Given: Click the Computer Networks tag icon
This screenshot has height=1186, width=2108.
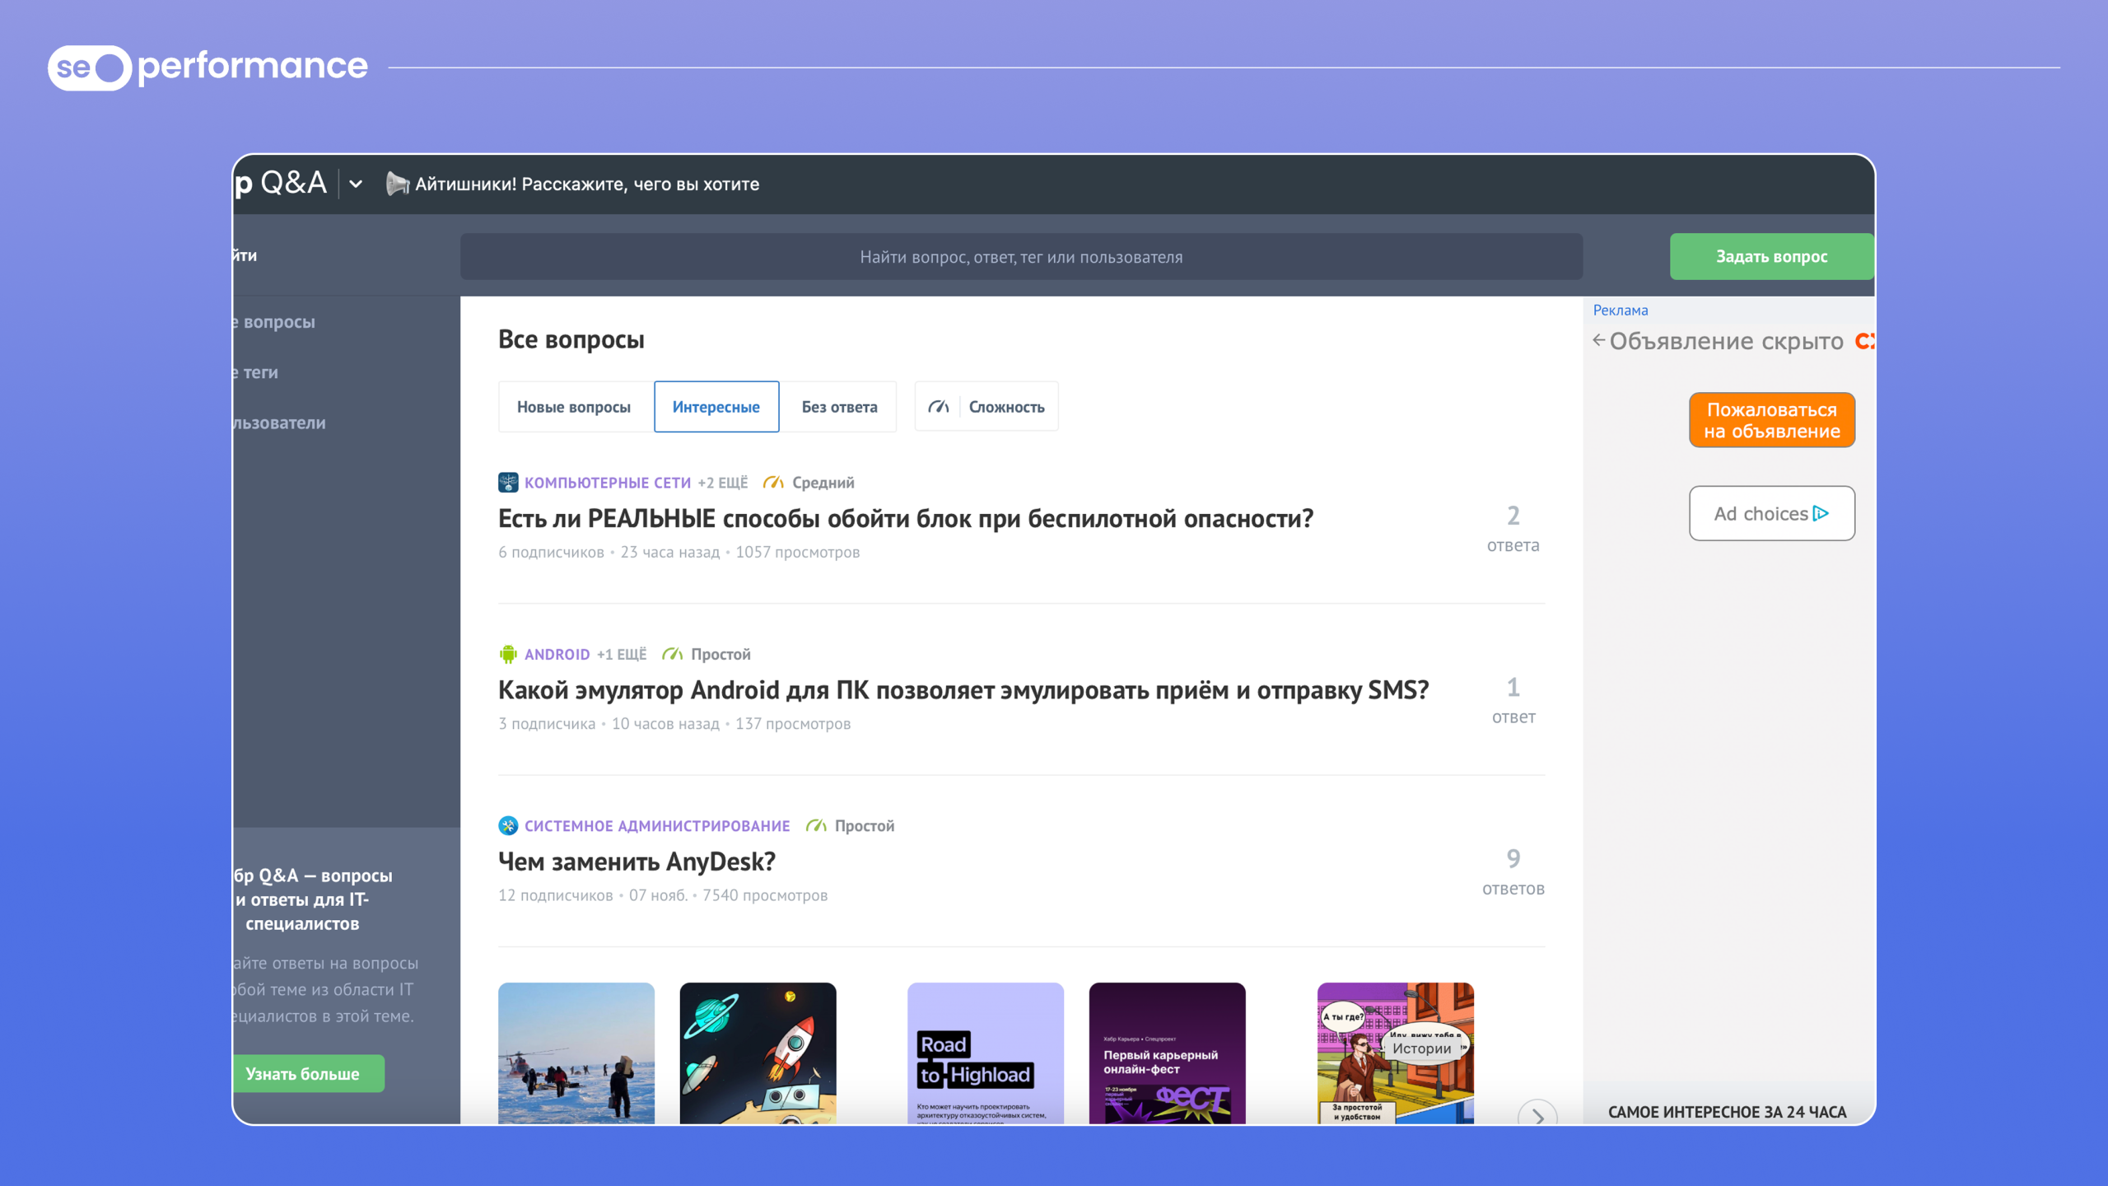Looking at the screenshot, I should click(508, 483).
